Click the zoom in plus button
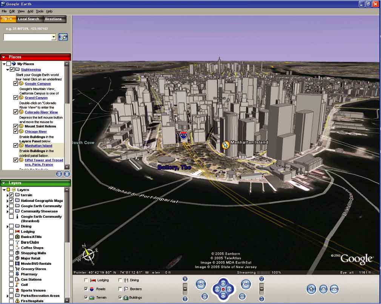Image resolution: width=381 pixels, height=304 pixels. (x=185, y=279)
